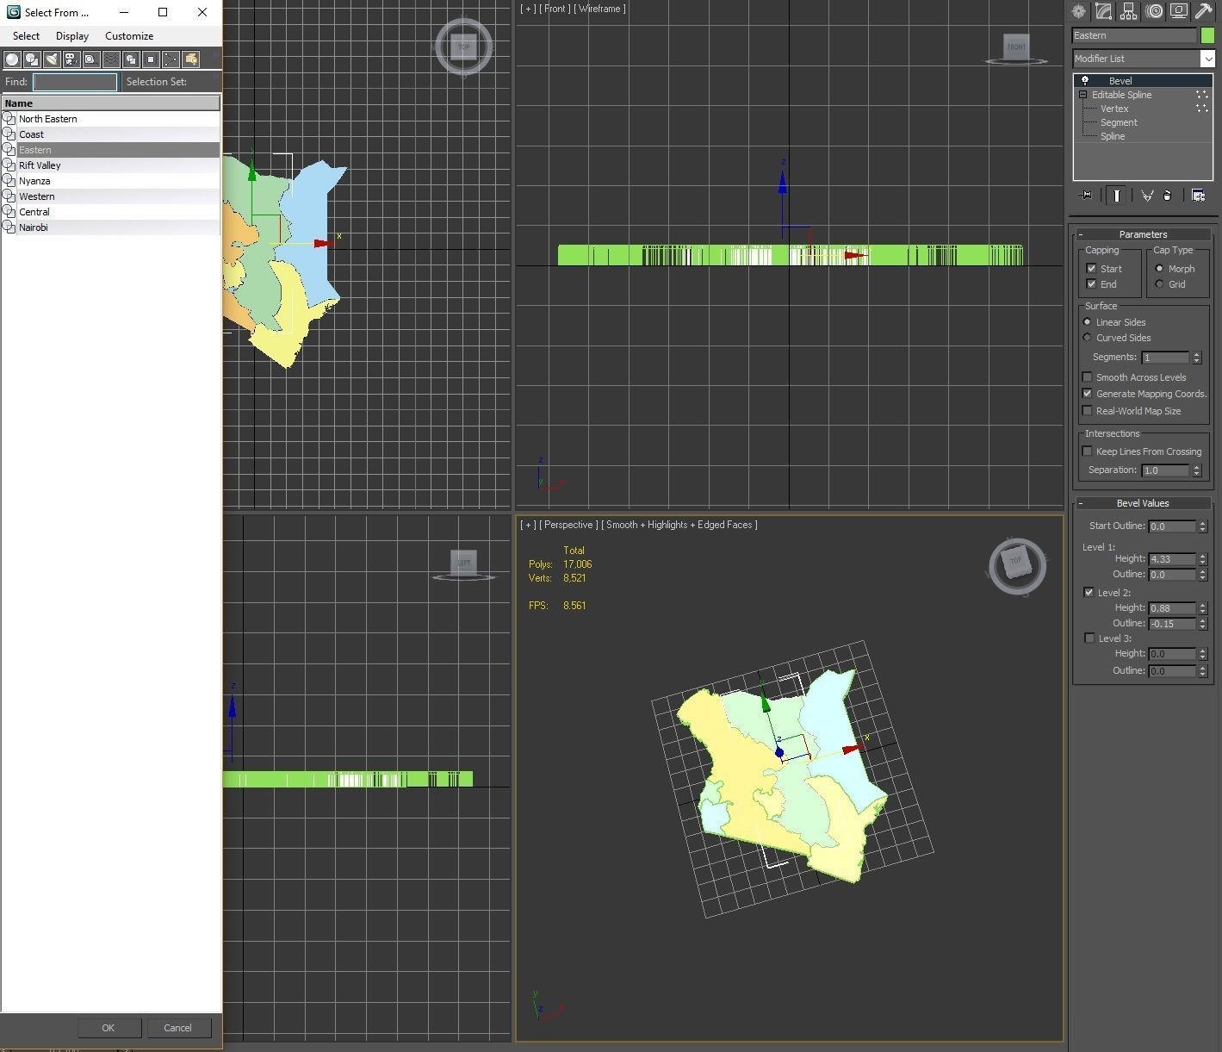Viewport: 1222px width, 1052px height.
Task: Toggle Display Shapes filter icon
Action: pos(32,59)
